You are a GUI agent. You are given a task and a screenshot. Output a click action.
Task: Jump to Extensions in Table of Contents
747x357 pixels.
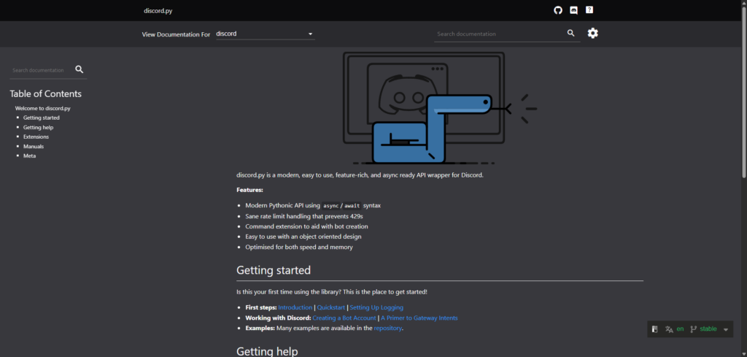pos(36,137)
